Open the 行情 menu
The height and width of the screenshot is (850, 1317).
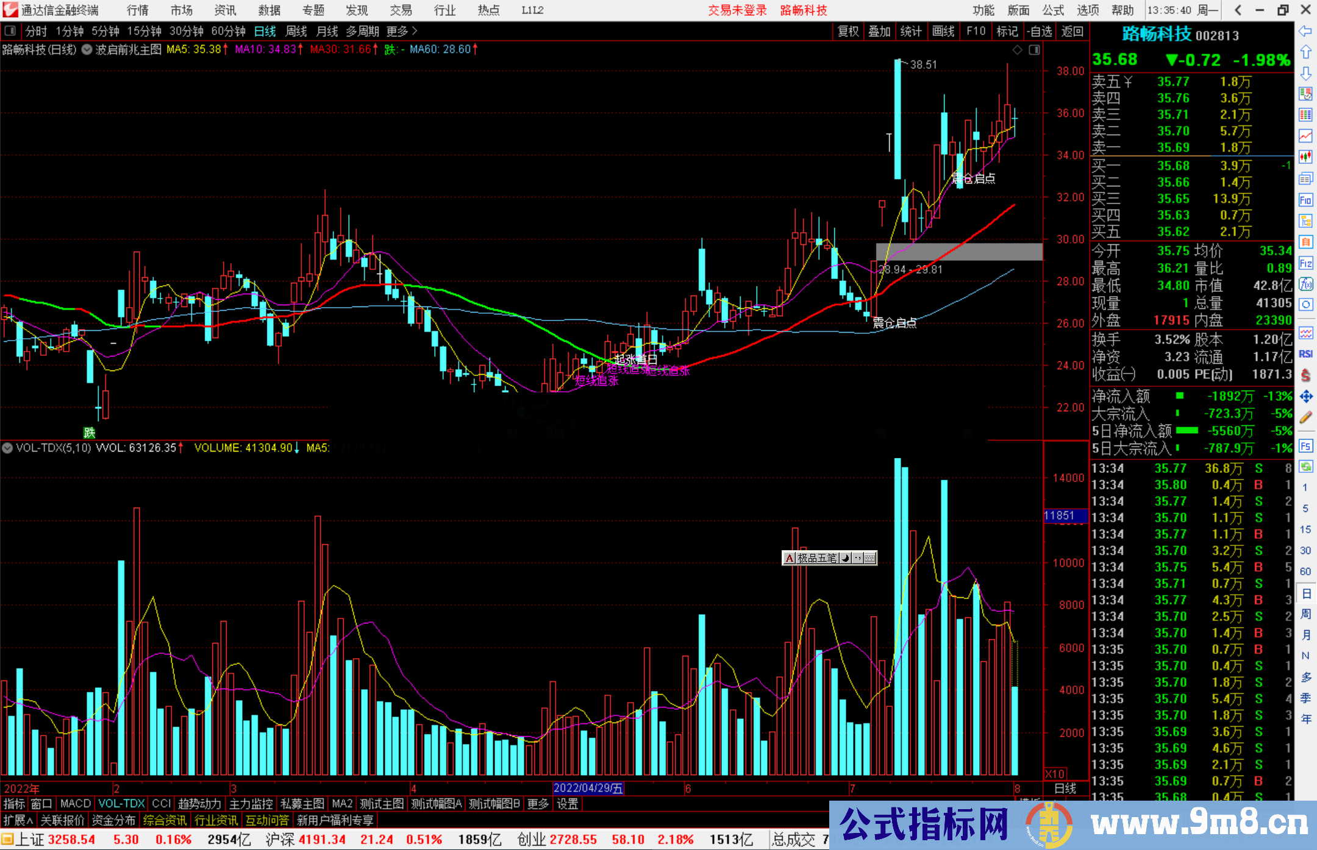coord(138,10)
